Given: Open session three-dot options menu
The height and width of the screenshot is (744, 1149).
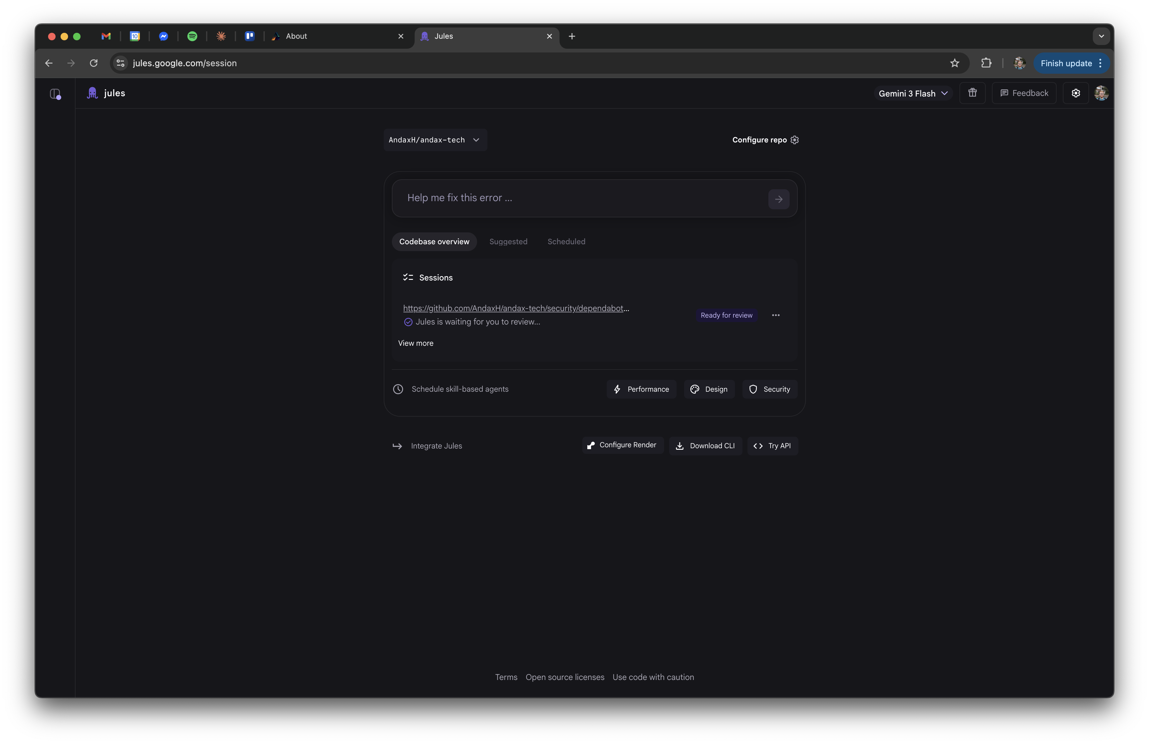Looking at the screenshot, I should coord(775,315).
